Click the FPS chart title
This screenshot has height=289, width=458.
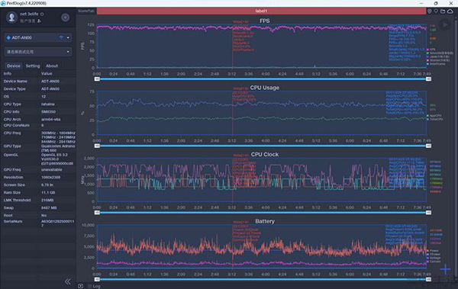point(265,21)
